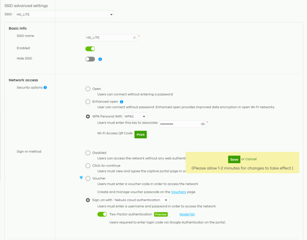Select the Voucher sign-in radio button
This screenshot has height=240, width=307.
click(88, 178)
